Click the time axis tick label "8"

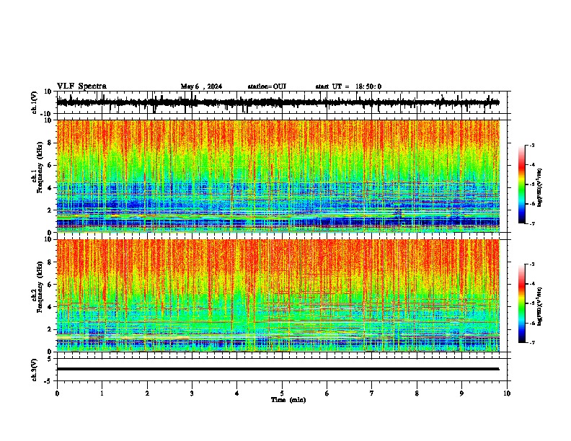point(417,393)
